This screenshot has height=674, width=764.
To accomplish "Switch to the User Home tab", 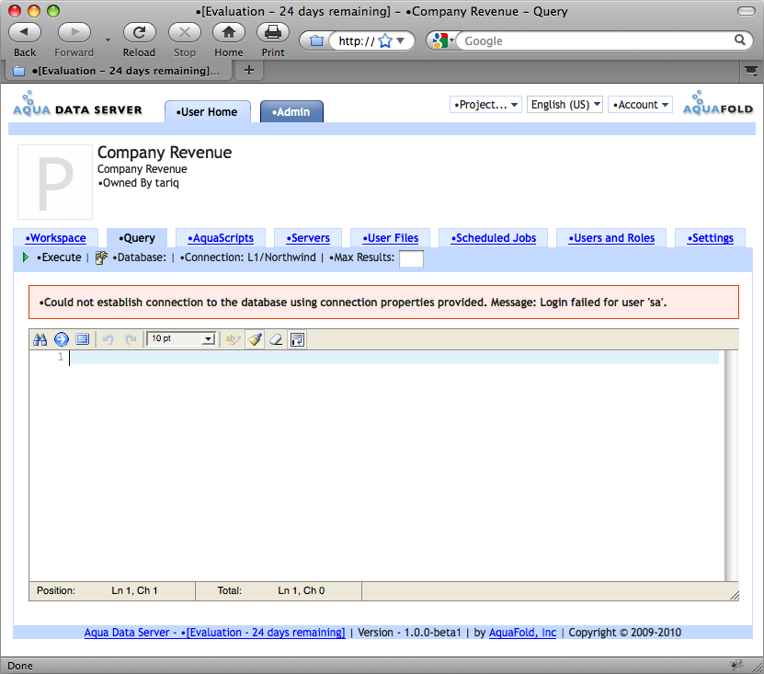I will (208, 111).
